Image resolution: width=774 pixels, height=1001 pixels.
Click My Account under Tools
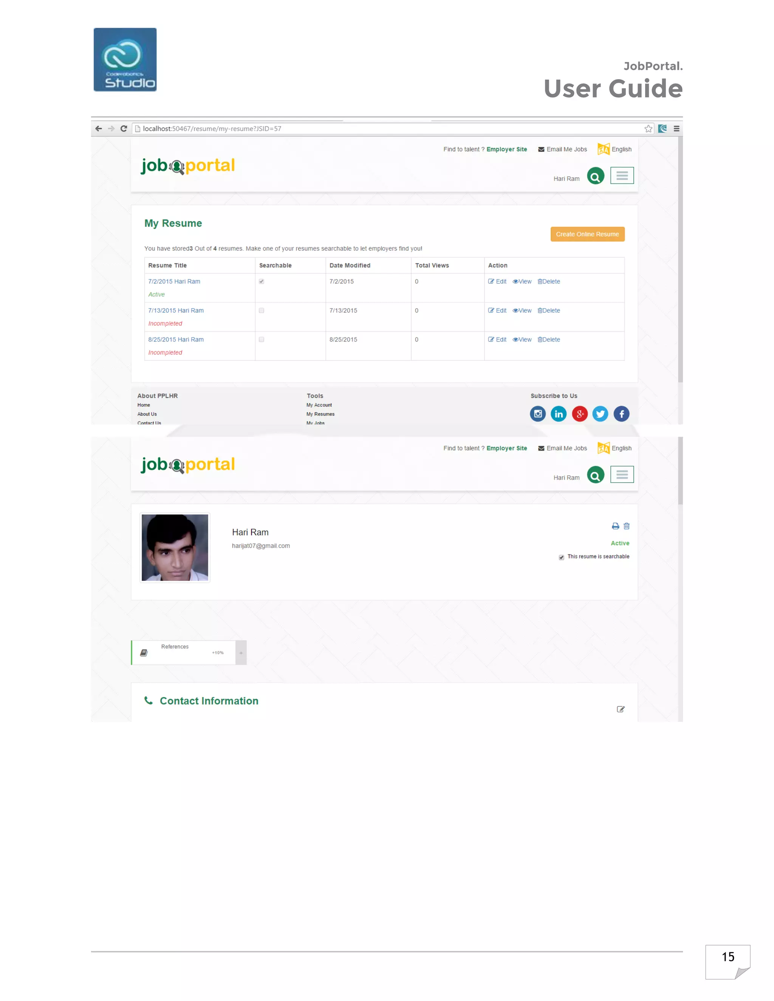(319, 405)
